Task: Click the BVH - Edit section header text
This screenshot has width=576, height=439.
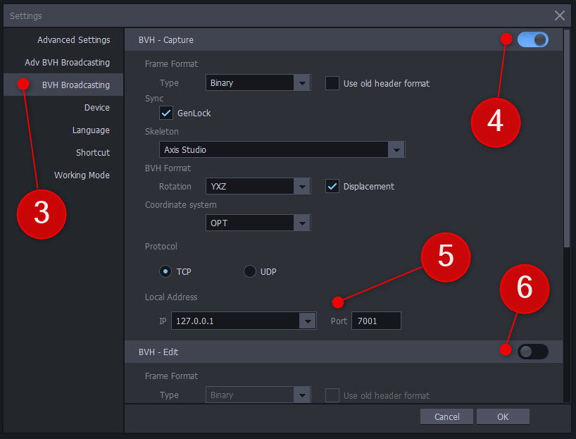Action: [158, 352]
